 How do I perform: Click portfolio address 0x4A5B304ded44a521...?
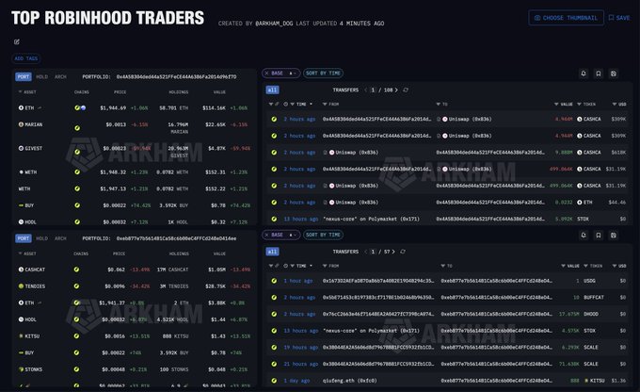(176, 76)
